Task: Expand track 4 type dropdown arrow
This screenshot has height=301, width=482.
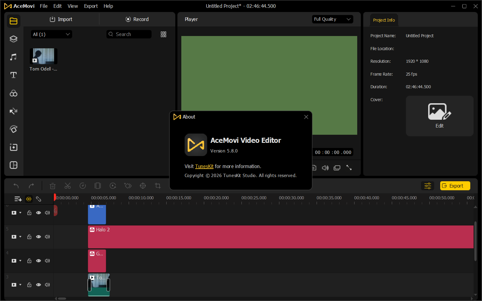Action: coord(20,261)
